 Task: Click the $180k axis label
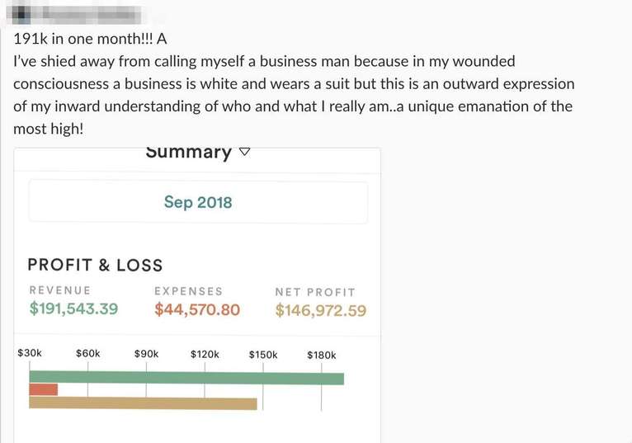322,356
